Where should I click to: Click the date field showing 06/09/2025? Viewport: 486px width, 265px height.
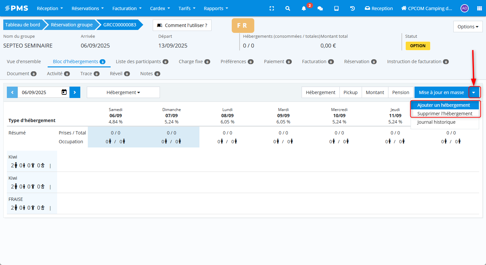[x=39, y=92]
